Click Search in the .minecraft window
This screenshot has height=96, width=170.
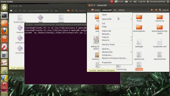(164, 10)
